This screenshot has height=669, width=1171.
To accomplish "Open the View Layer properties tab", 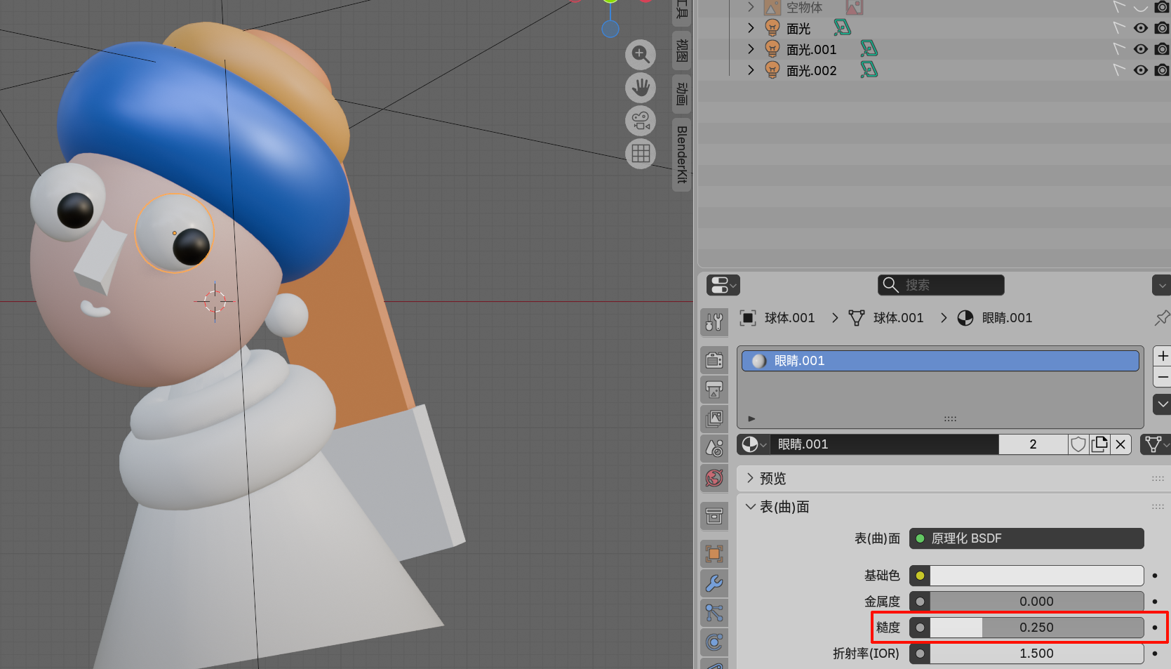I will [x=714, y=418].
